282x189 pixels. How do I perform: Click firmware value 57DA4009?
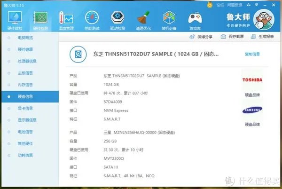pyautogui.click(x=113, y=102)
